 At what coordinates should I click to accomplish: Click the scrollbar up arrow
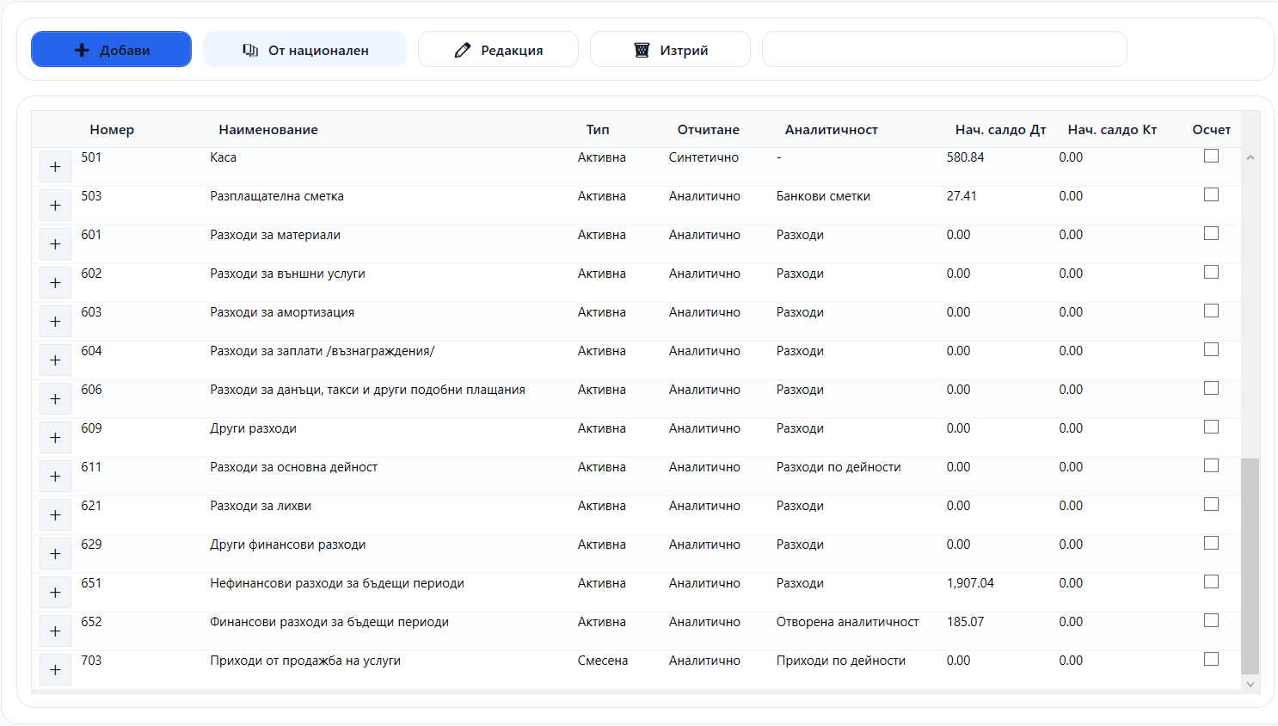pyautogui.click(x=1250, y=157)
